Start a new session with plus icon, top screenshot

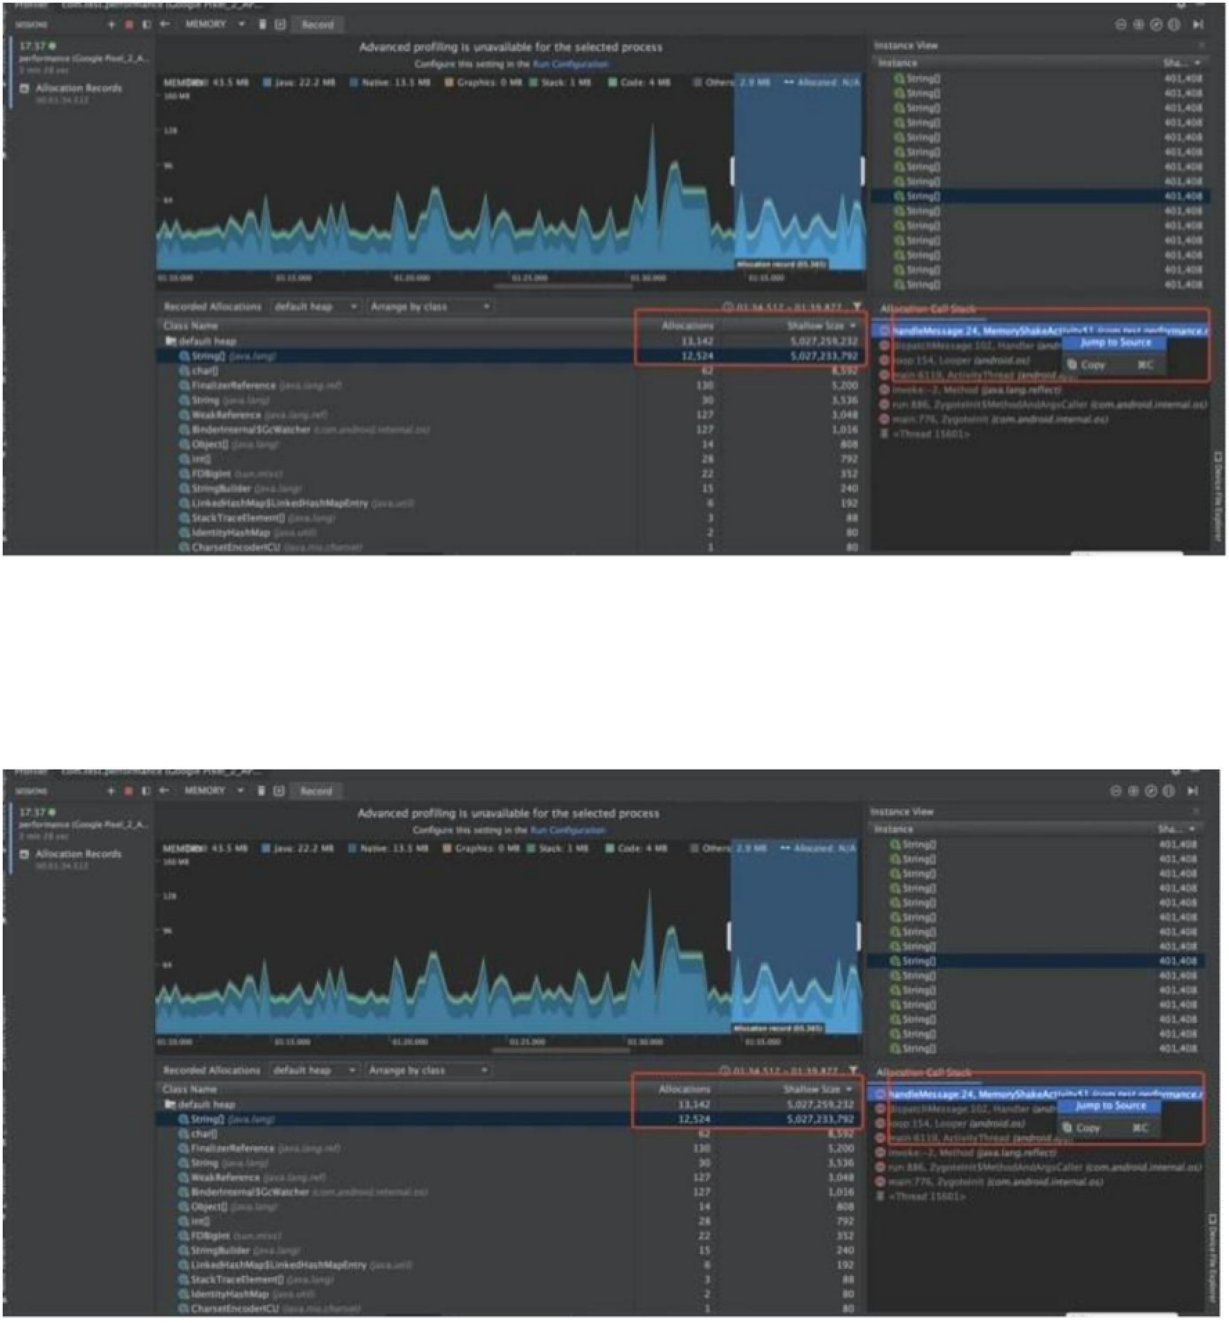click(111, 25)
